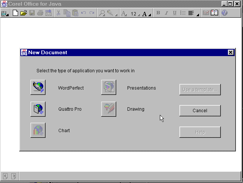This screenshot has height=183, width=243.
Task: Open the font face A dropdown
Action: (x=124, y=13)
